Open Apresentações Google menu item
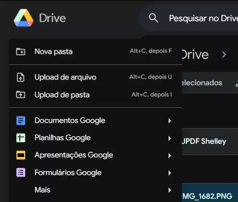 coord(96,155)
